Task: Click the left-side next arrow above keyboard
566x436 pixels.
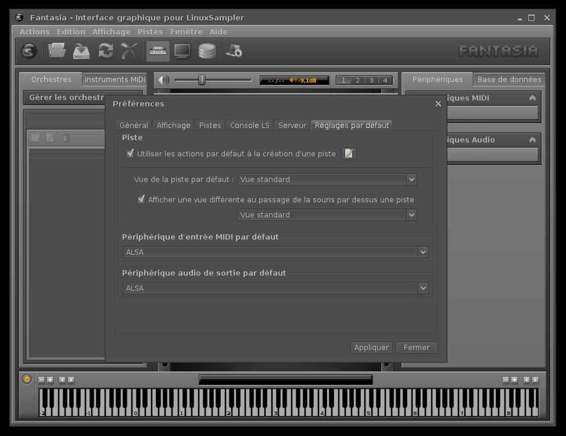Action: [71, 380]
